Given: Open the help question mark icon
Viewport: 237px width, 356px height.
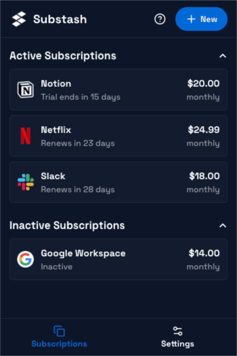Looking at the screenshot, I should pyautogui.click(x=160, y=19).
